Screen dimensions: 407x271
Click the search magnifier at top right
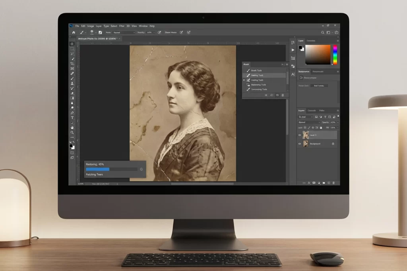coord(322,32)
